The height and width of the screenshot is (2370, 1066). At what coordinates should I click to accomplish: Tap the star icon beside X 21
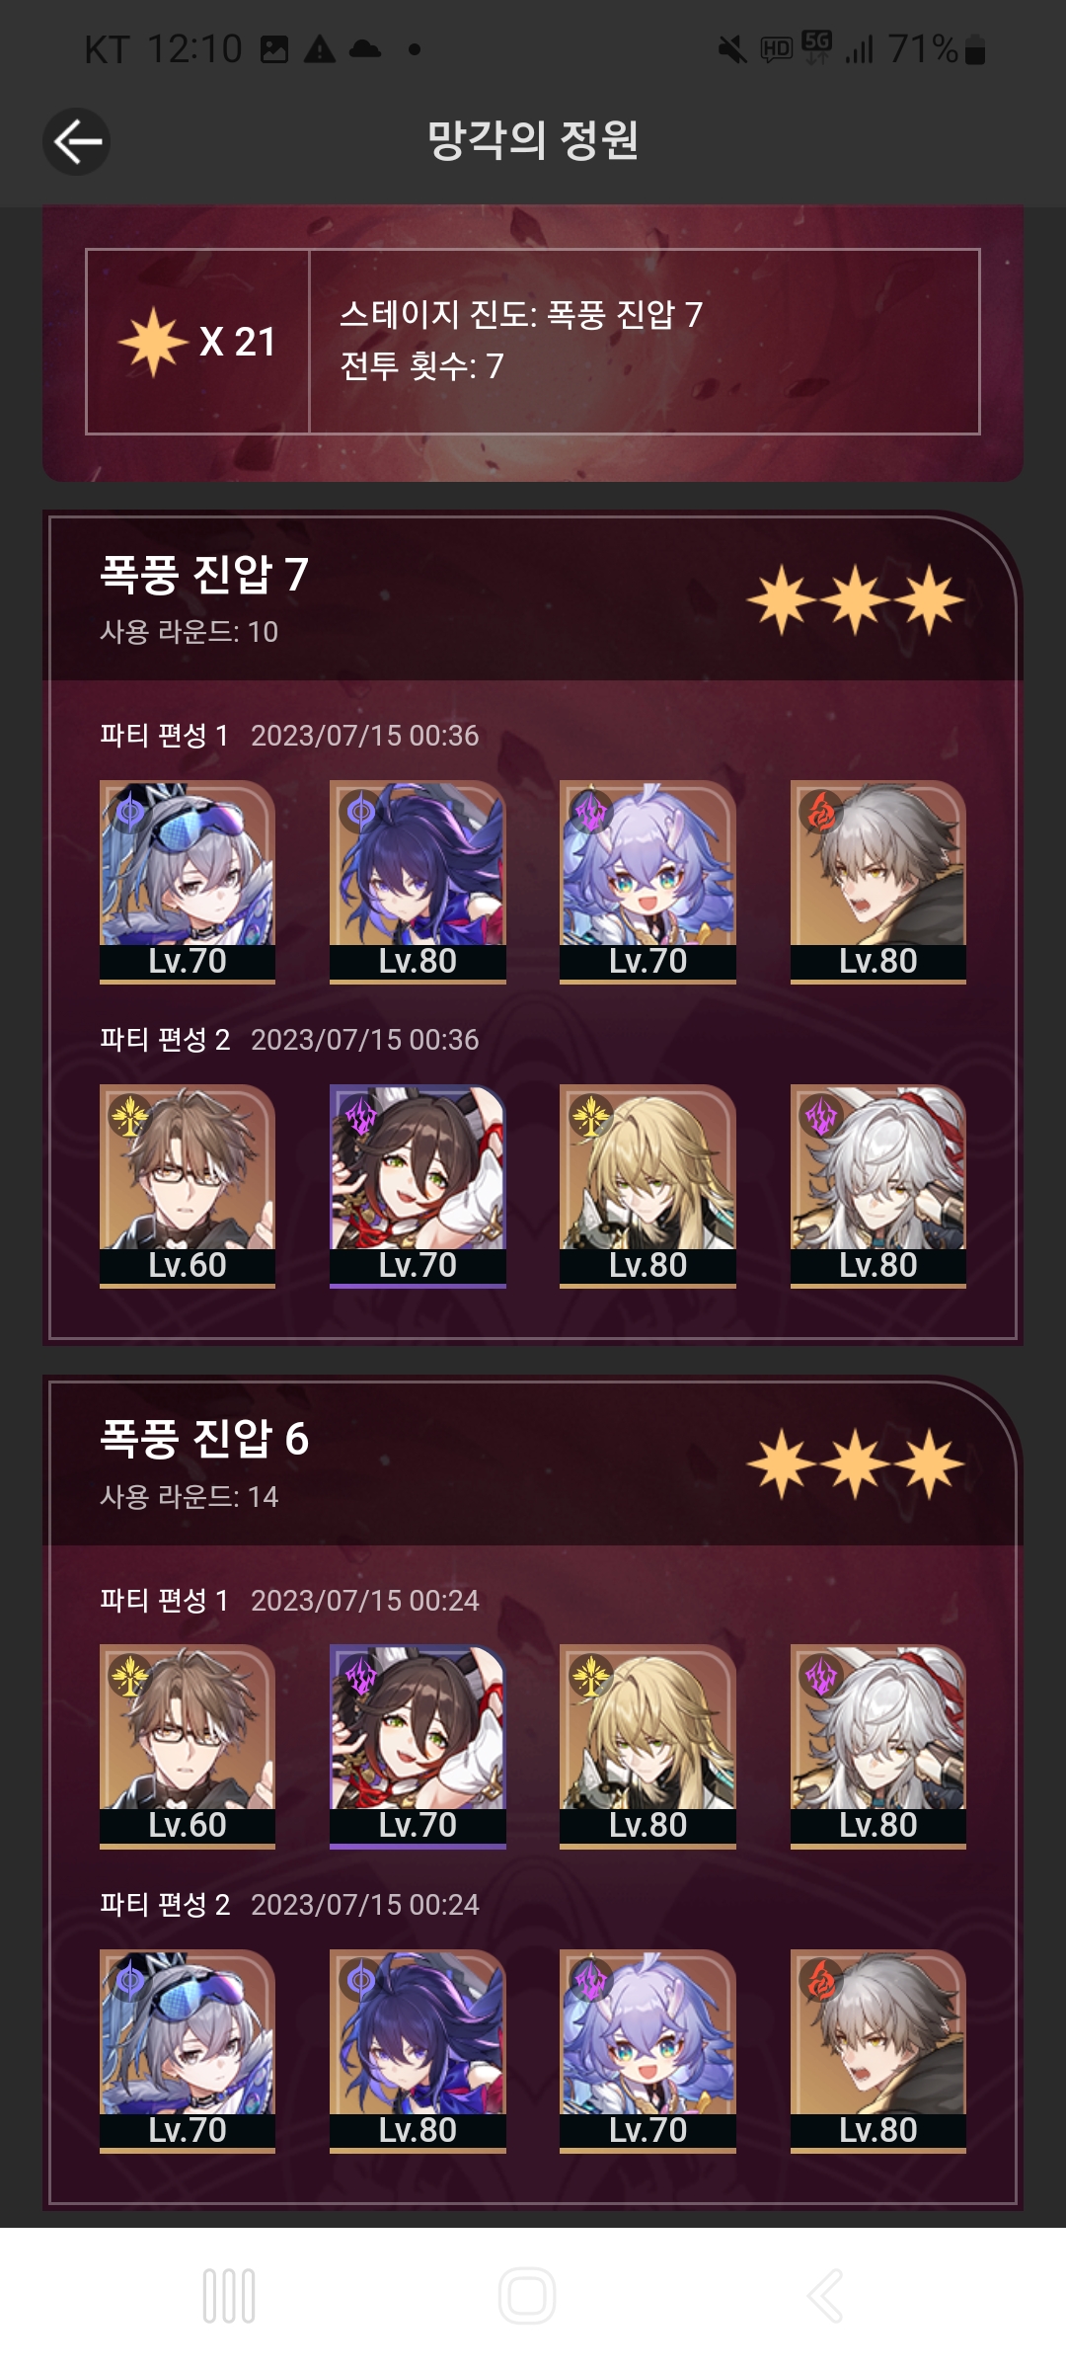[153, 342]
